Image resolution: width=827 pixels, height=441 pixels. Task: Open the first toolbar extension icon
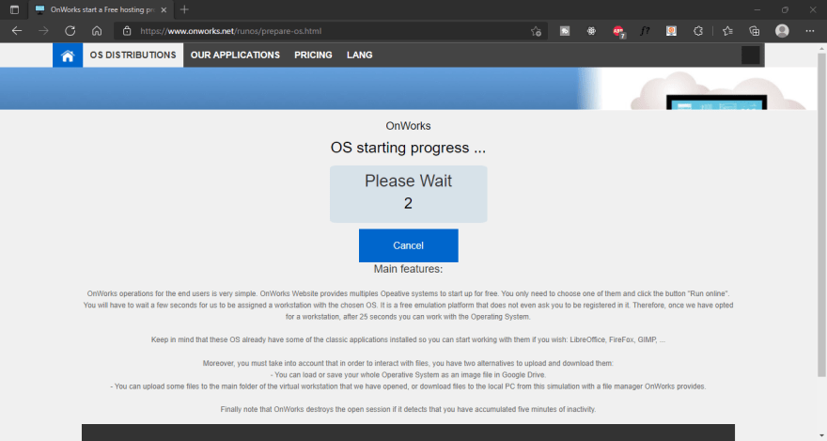click(565, 31)
